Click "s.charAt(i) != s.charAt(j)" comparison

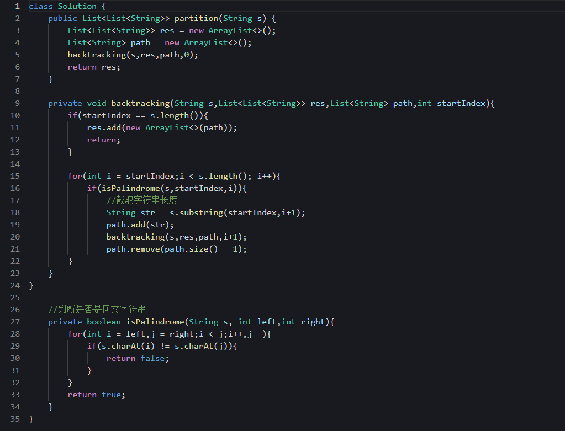coord(167,346)
